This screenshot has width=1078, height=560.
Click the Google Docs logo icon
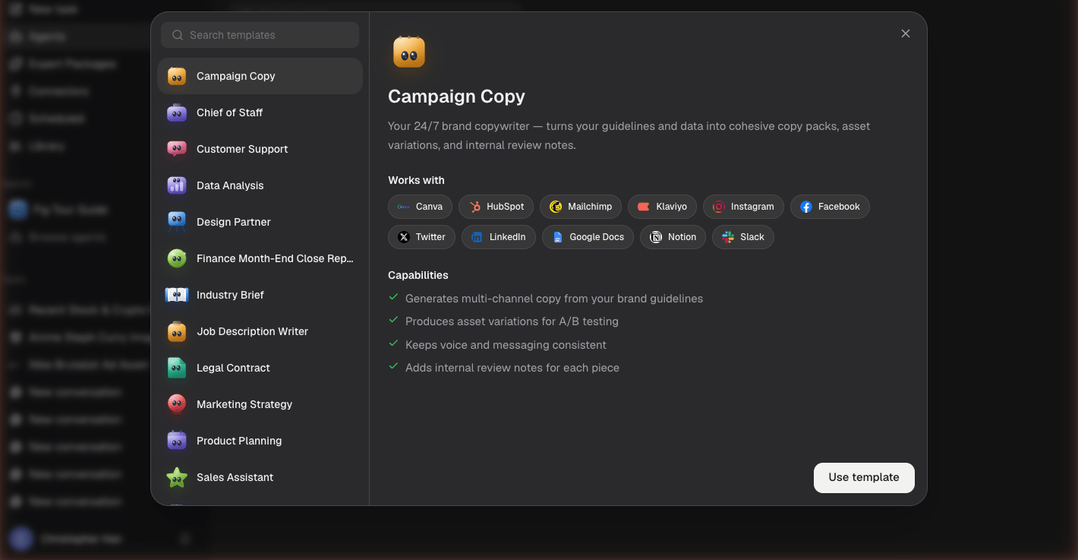[558, 237]
